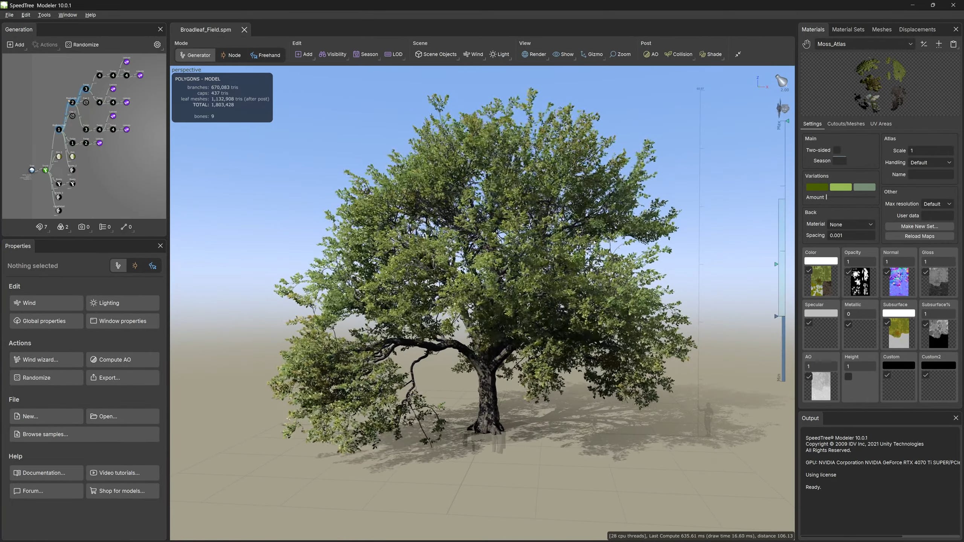Click the Reload Maps button

(919, 236)
